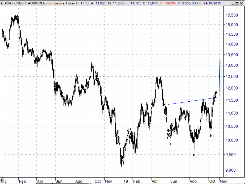This screenshot has width=245, height=184.
Task: Select the blue neckline trendline
Action: tap(192, 101)
